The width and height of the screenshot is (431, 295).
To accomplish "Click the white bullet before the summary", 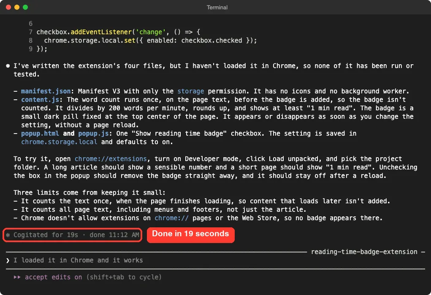I will (8, 66).
